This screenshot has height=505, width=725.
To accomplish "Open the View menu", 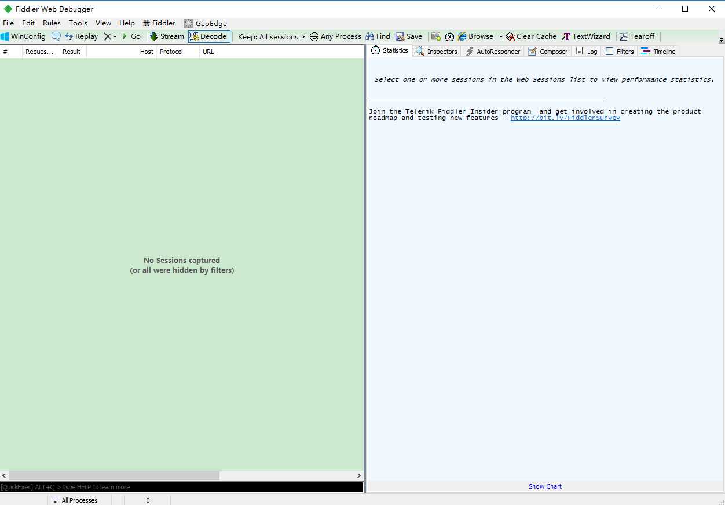I will click(x=103, y=23).
